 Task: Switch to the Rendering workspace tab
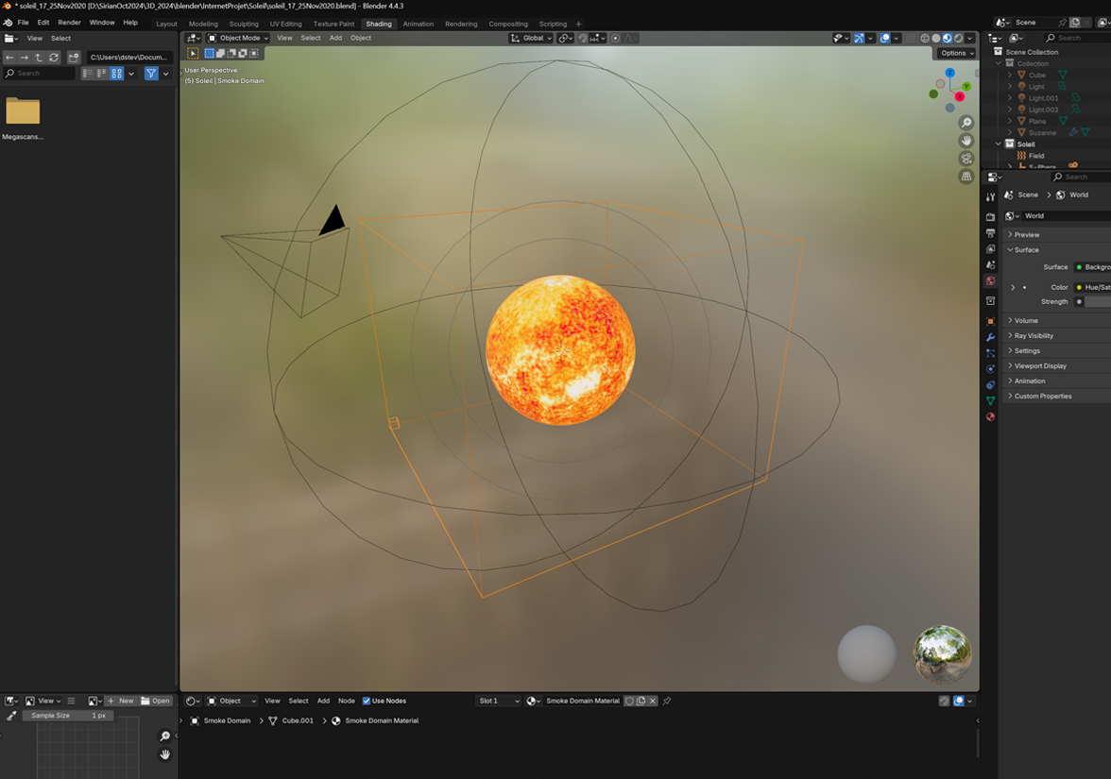pos(461,24)
